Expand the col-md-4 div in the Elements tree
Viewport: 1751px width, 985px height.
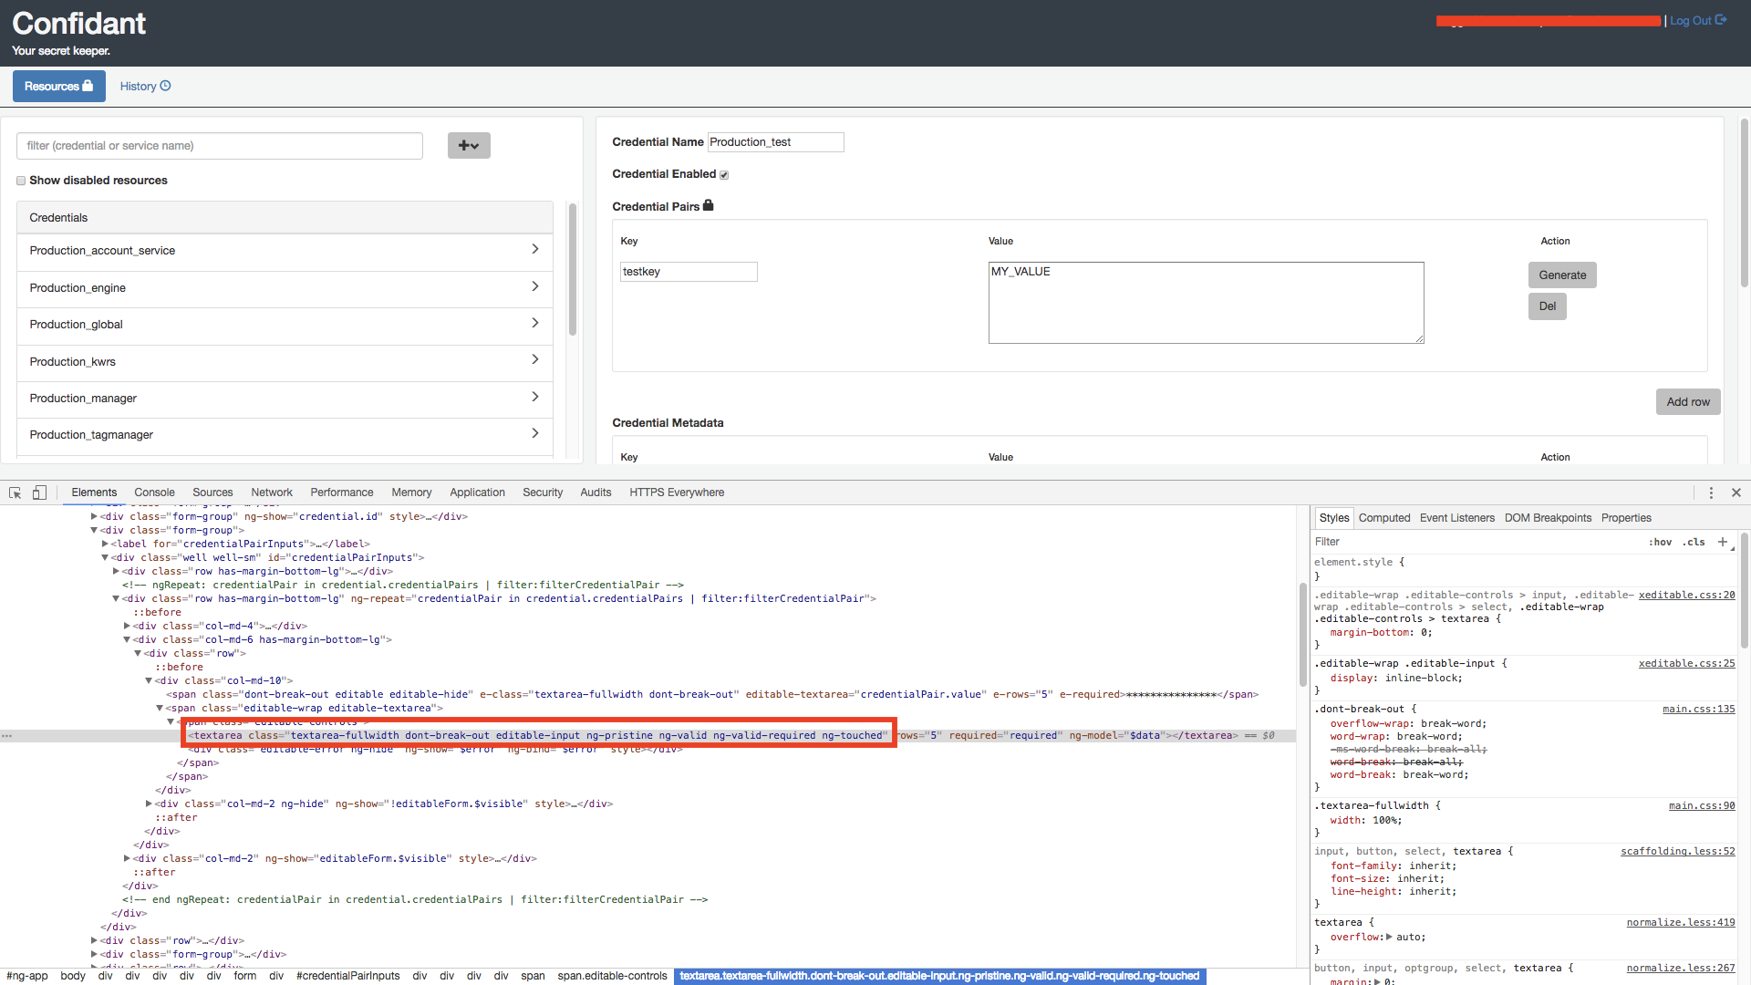pos(128,626)
